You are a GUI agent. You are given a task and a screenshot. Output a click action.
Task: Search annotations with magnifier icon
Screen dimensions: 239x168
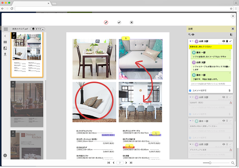189,34
